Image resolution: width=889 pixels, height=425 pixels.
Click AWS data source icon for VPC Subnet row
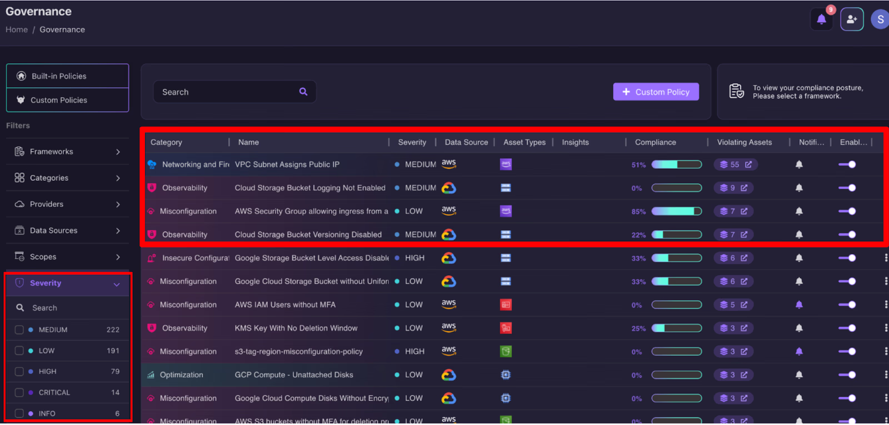[449, 164]
